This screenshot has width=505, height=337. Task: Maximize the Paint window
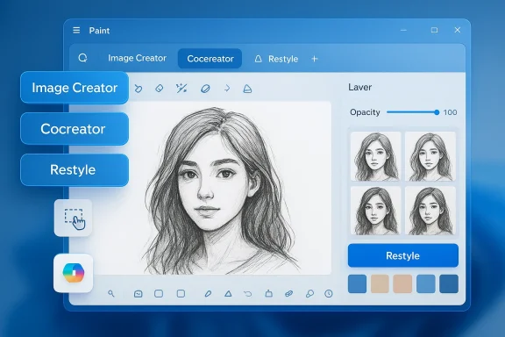(434, 30)
